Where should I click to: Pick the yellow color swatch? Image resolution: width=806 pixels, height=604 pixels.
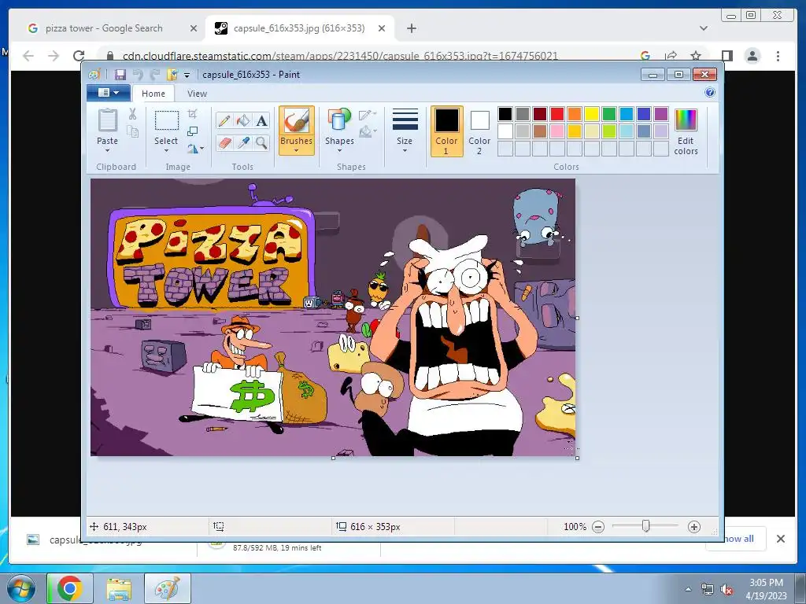click(x=592, y=113)
